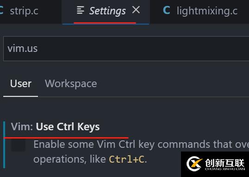Click the C file icon beside strip.c
This screenshot has height=177, width=249.
coord(1,10)
